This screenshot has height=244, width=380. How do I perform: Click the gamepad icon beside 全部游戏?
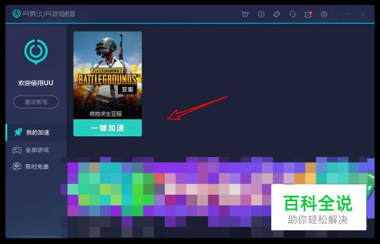16,150
